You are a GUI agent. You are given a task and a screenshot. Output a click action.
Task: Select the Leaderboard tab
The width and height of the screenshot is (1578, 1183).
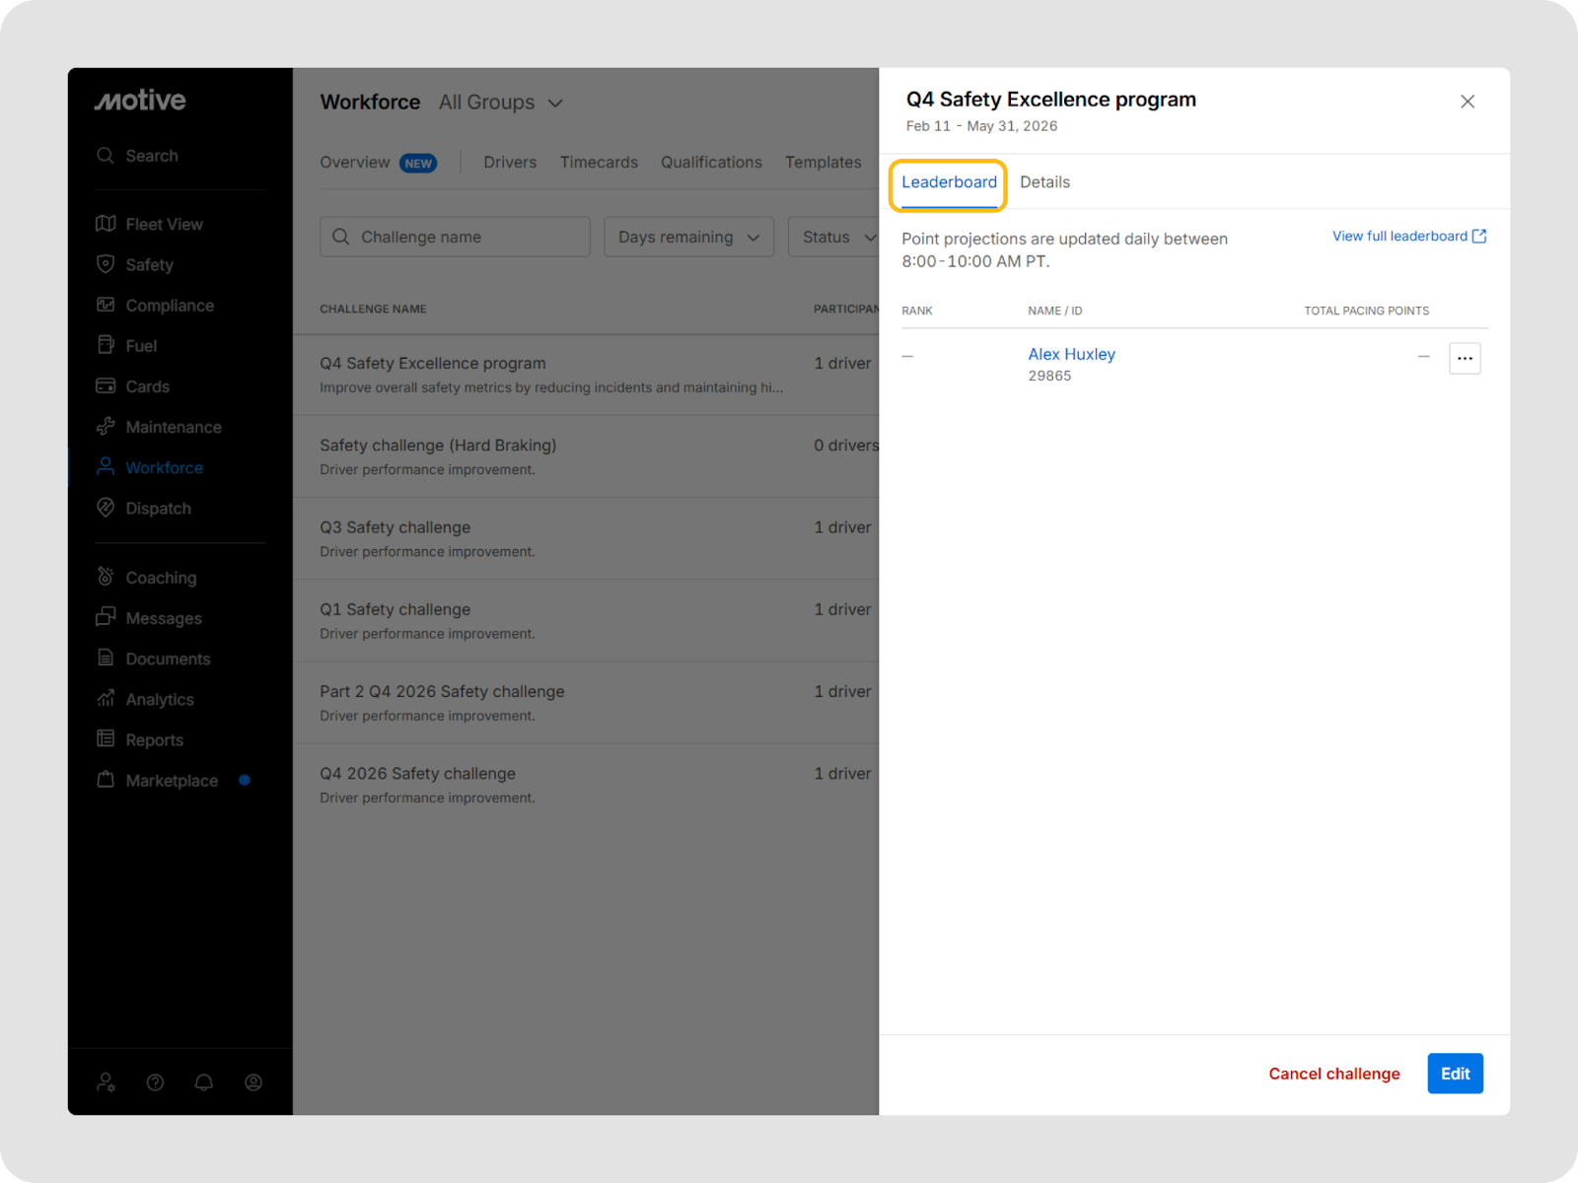pos(949,182)
